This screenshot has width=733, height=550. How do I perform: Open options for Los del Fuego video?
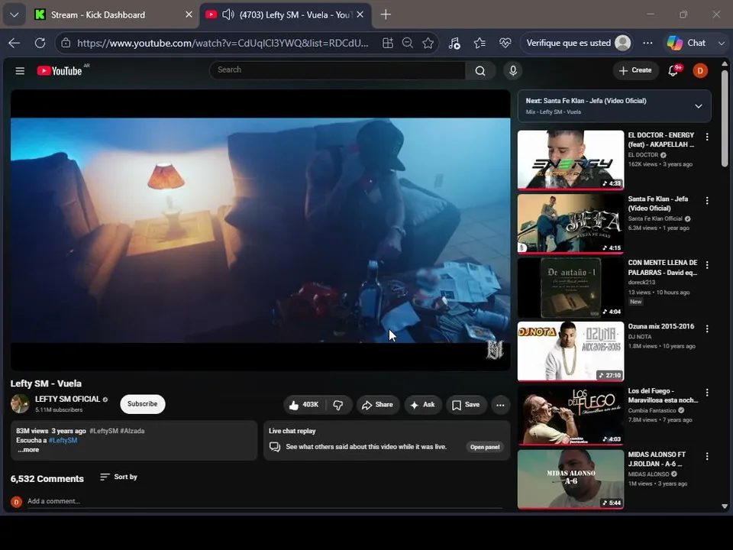(707, 393)
